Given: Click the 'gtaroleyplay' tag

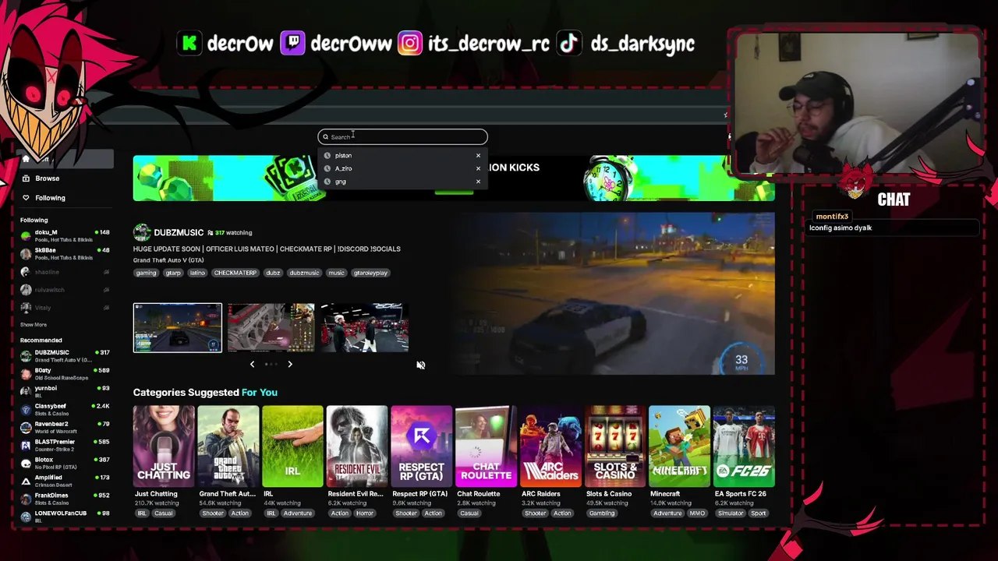Looking at the screenshot, I should click(370, 273).
